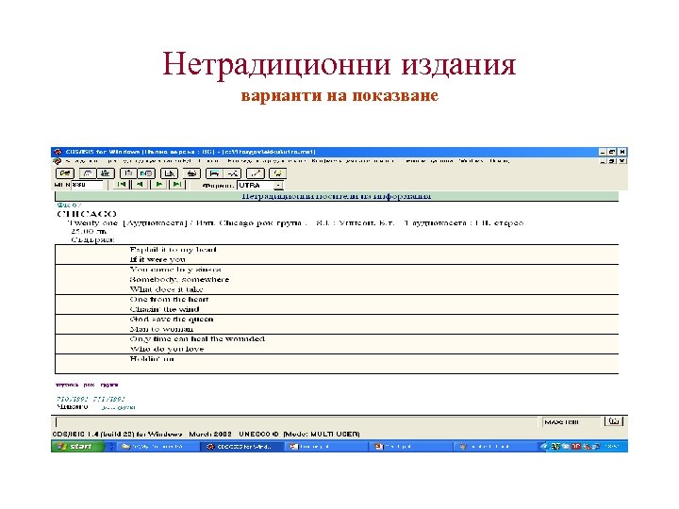679x509 pixels.
Task: Click the dropdown arrow of the format box
Action: pos(278,186)
